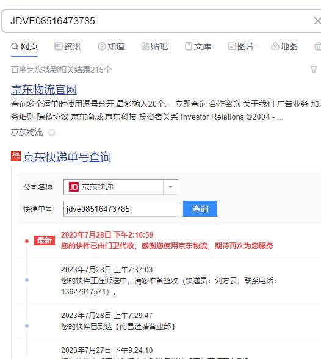
Task: Open the 京东快递单号查询 link
Action: (x=67, y=157)
